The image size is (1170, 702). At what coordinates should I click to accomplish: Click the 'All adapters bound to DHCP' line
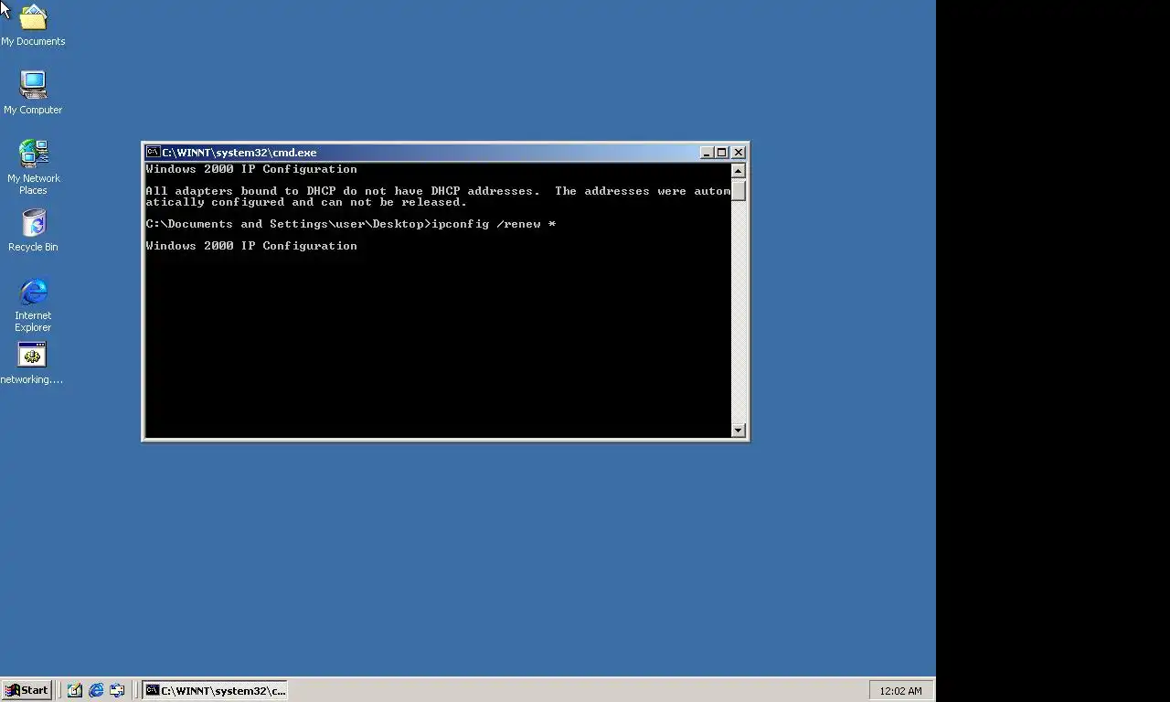438,191
